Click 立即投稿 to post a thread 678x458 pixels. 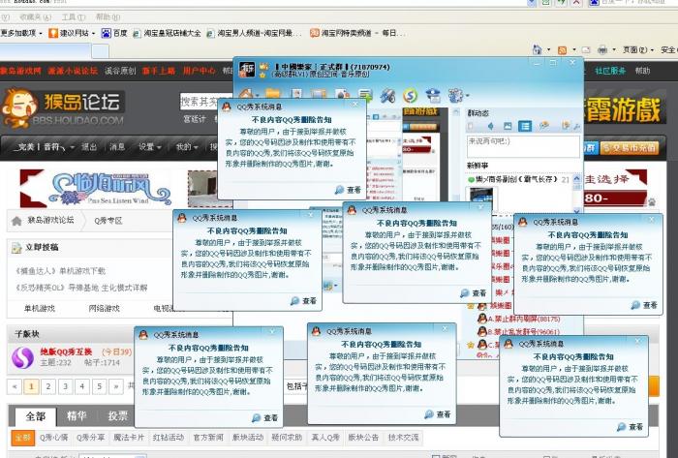pyautogui.click(x=42, y=248)
